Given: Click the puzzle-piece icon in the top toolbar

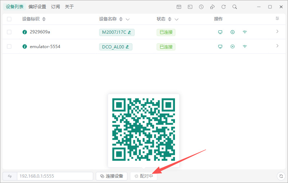Looking at the screenshot, I should click(212, 7).
